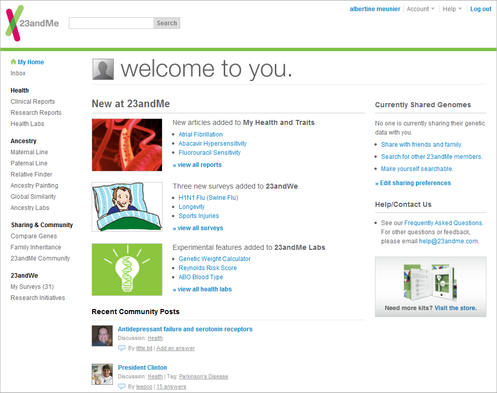Open Global Similarity
The height and width of the screenshot is (393, 497).
[x=33, y=196]
